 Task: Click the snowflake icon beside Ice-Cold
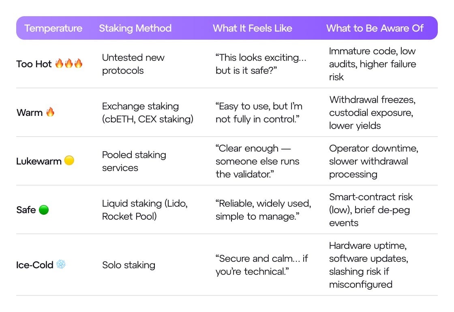click(61, 265)
